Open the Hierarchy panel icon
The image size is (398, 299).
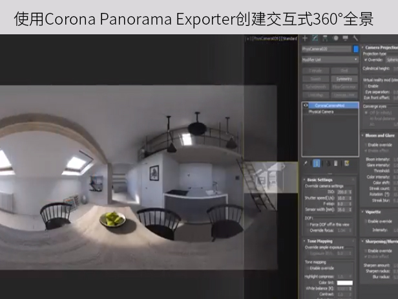pos(326,38)
